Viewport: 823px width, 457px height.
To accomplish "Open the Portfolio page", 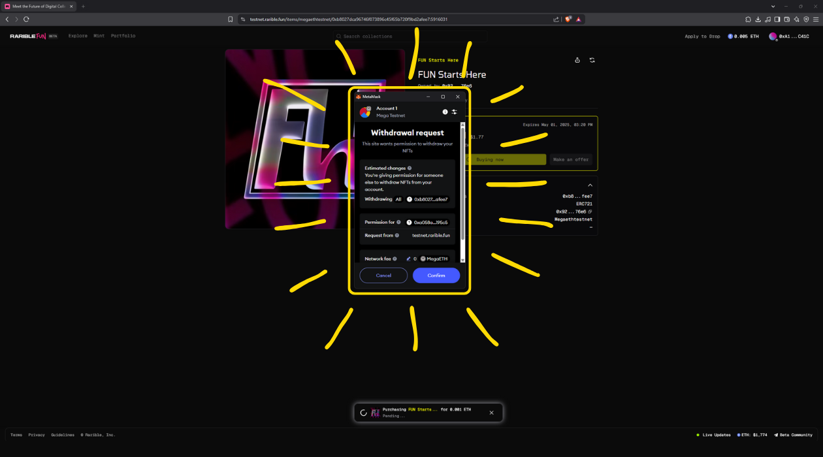I will pos(123,36).
